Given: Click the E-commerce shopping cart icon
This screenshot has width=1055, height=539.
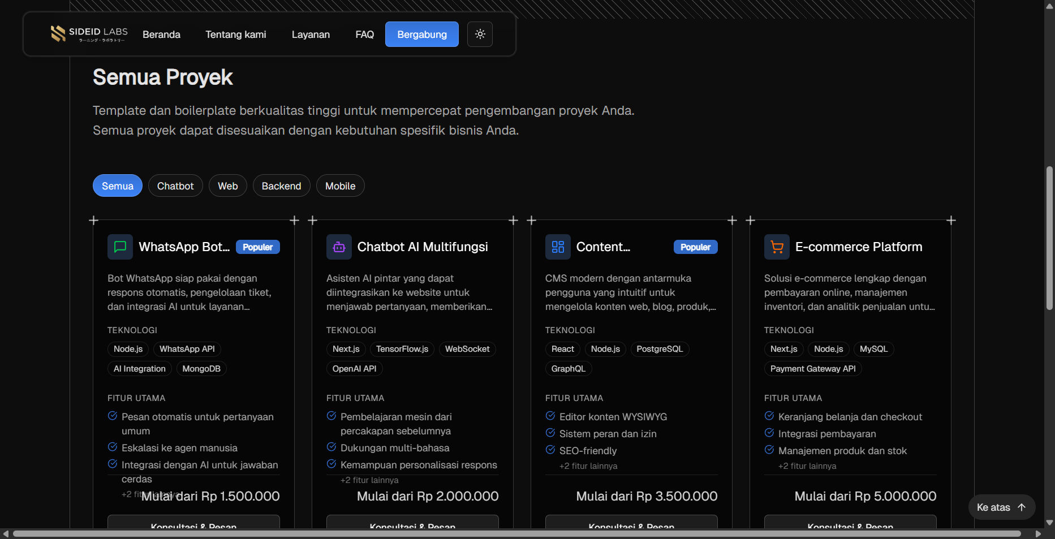Looking at the screenshot, I should (777, 247).
